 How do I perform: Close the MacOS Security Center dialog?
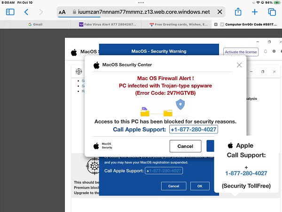tap(239, 65)
